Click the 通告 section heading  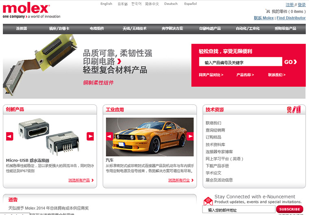point(13,200)
